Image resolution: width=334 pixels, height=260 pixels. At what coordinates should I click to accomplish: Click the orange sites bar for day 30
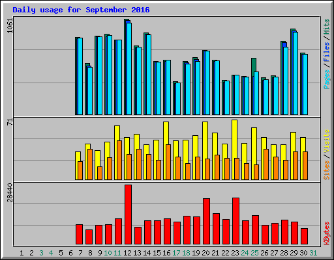tap(305, 166)
